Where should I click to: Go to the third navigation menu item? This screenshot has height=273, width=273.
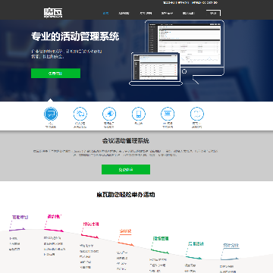click(146, 13)
